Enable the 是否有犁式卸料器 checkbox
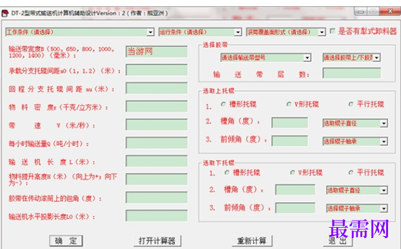Image resolution: width=401 pixels, height=249 pixels. pyautogui.click(x=333, y=31)
